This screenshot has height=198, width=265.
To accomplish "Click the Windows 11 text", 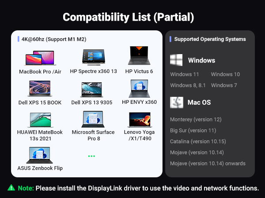I will tap(184, 74).
